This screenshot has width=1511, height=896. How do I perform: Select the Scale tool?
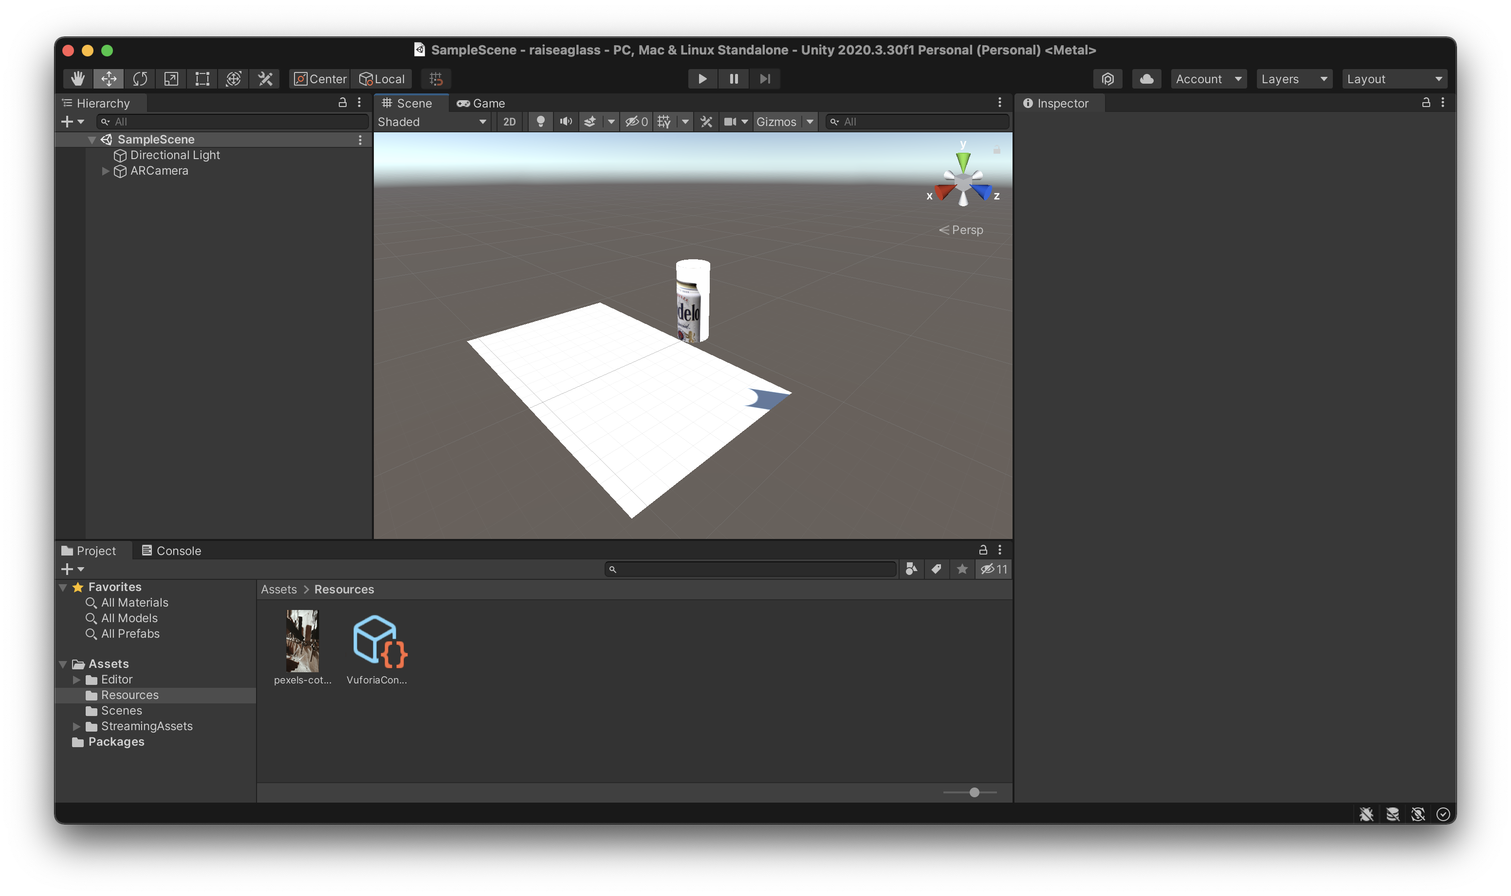(x=171, y=79)
